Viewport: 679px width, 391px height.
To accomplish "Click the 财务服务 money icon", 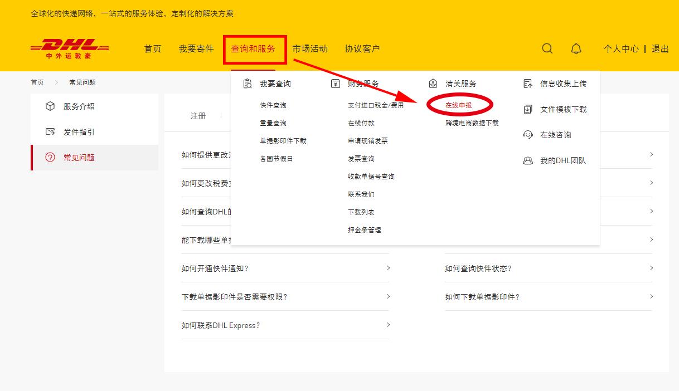I will pyautogui.click(x=335, y=83).
